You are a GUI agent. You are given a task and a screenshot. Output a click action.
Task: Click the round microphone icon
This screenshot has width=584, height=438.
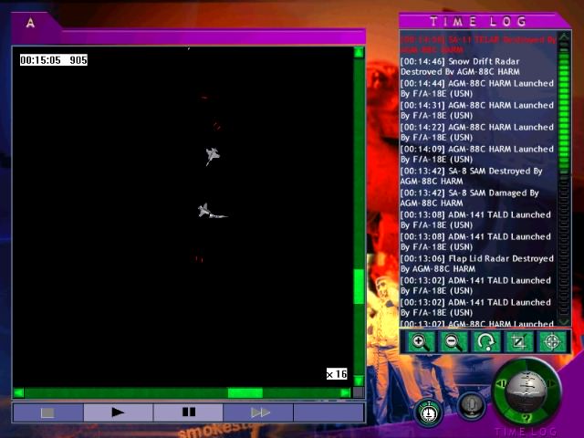(470, 405)
